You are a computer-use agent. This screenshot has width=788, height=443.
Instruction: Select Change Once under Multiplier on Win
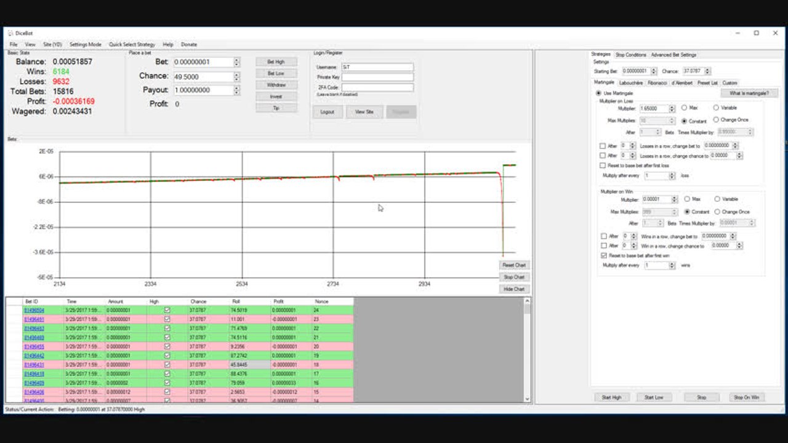pyautogui.click(x=717, y=212)
